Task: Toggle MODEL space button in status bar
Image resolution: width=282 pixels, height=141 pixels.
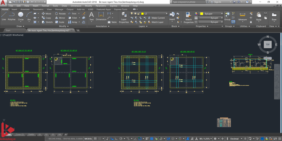Action: [89, 139]
